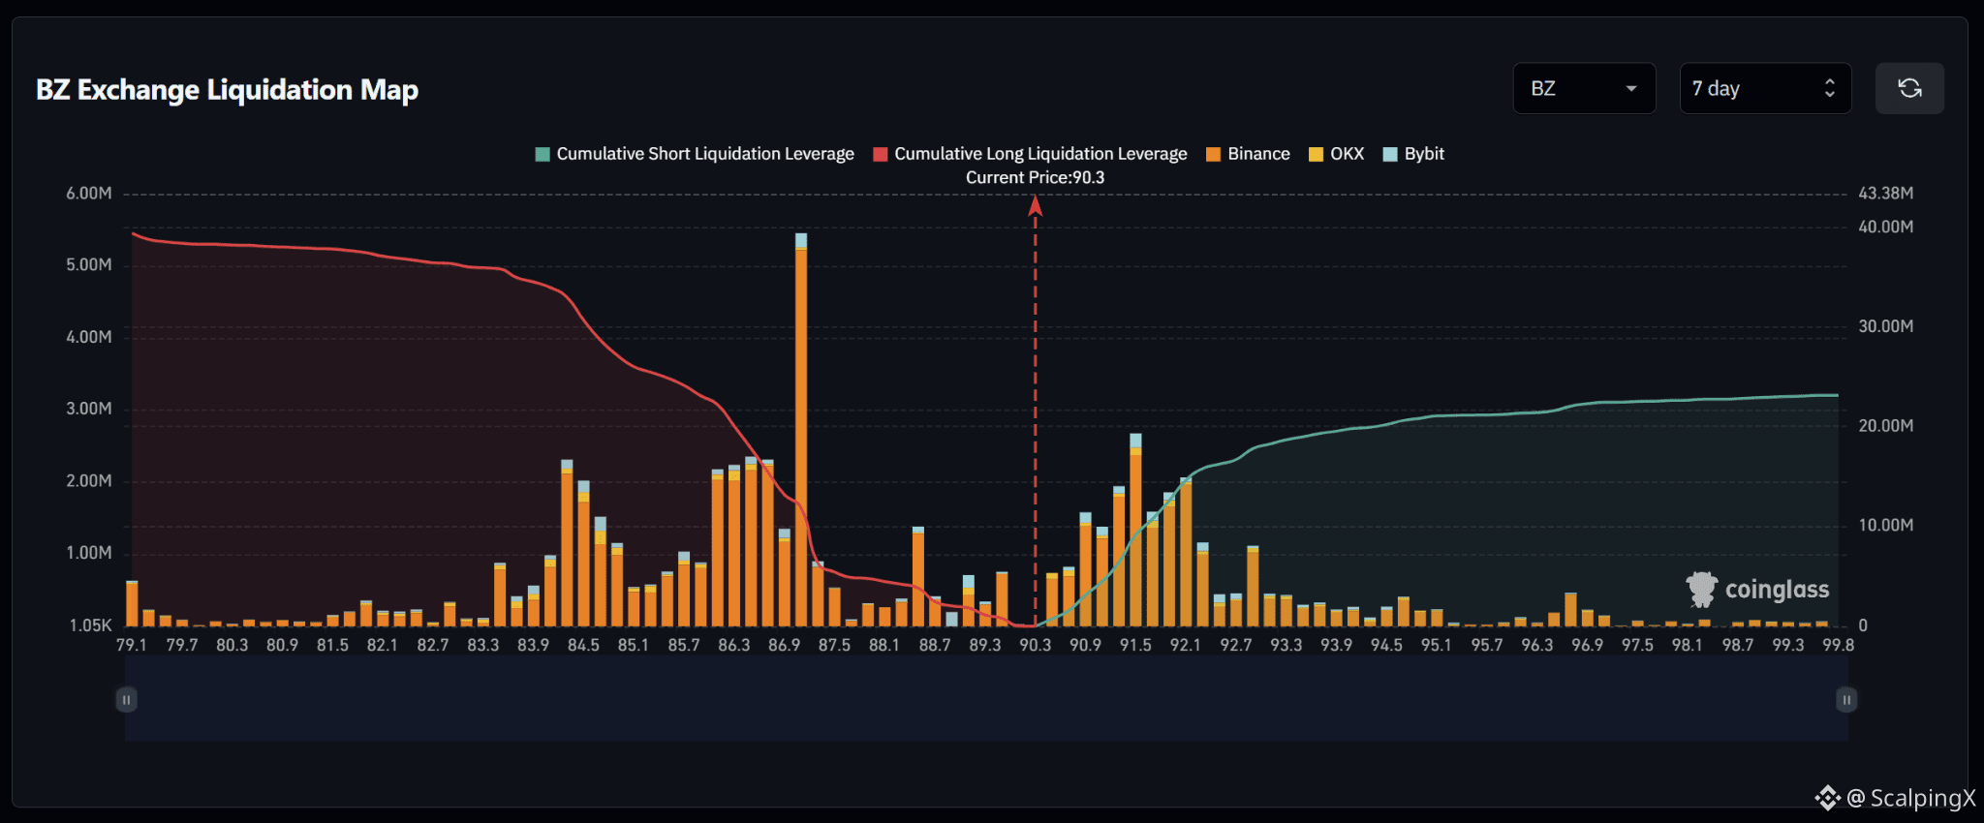1984x823 pixels.
Task: Click the "6.00M" left axis label
Action: click(x=89, y=194)
